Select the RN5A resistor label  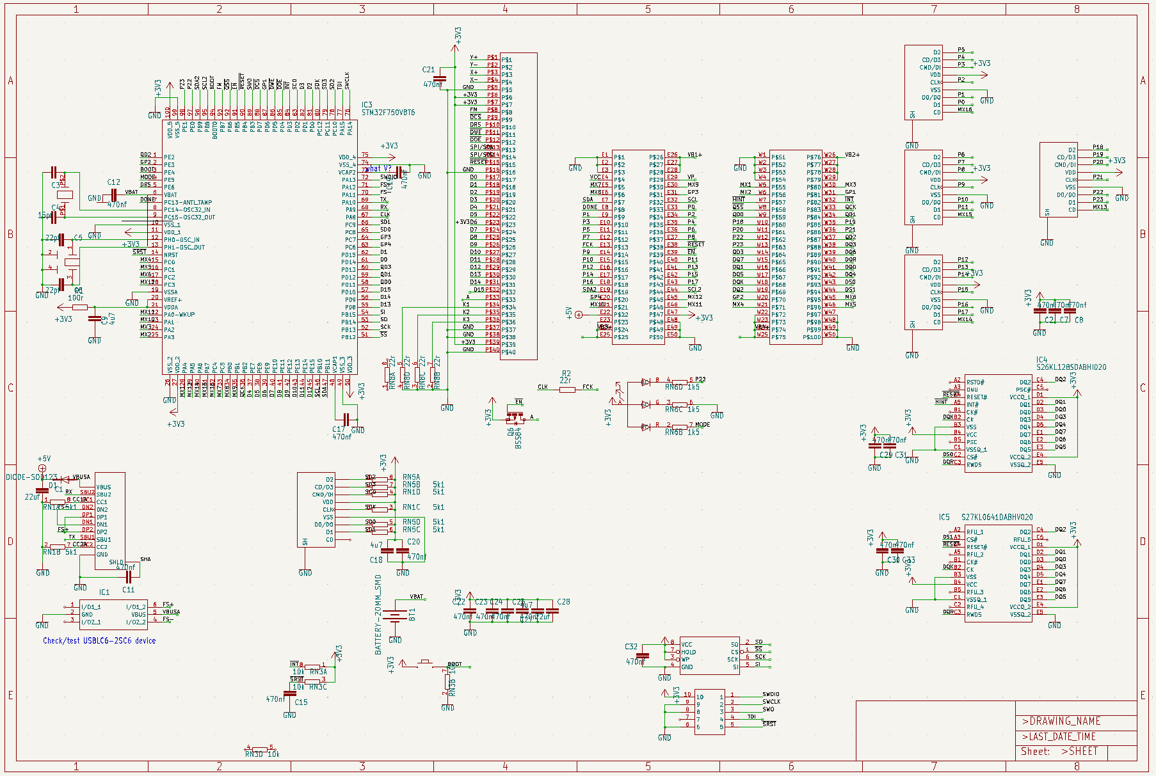point(412,477)
